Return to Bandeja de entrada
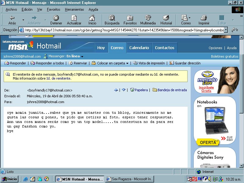 click(x=170, y=90)
